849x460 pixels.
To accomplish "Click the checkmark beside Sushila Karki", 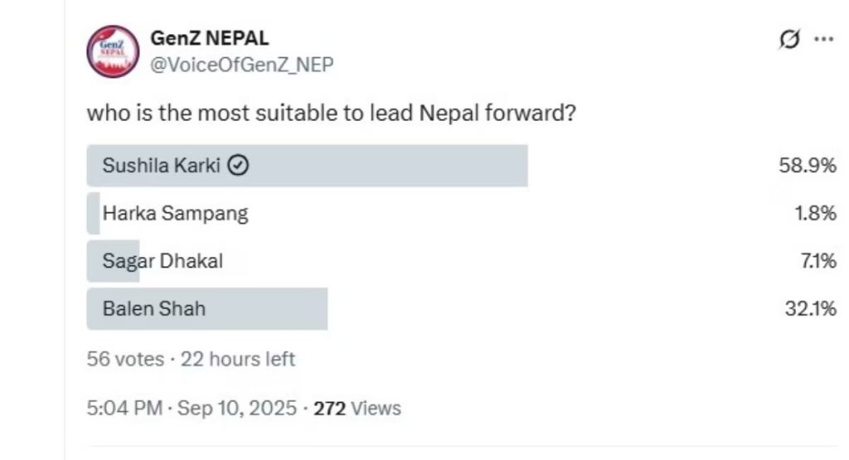I will tap(238, 166).
